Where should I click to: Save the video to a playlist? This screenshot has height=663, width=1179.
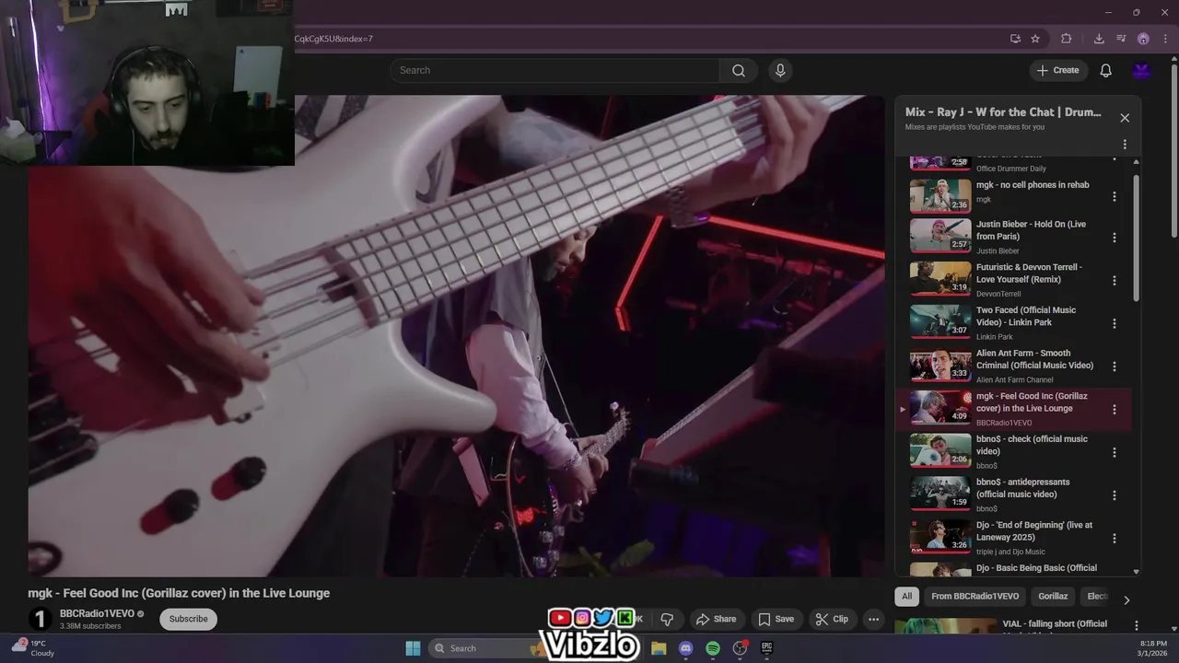(x=776, y=619)
